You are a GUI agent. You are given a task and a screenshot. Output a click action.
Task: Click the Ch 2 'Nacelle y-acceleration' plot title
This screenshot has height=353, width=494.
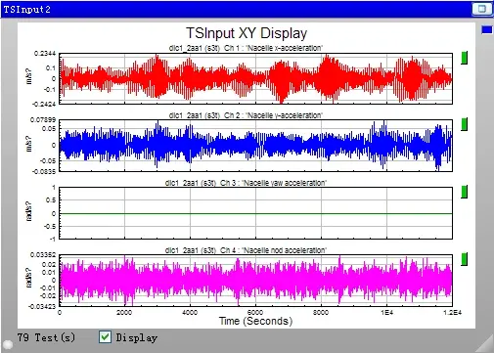[246, 115]
